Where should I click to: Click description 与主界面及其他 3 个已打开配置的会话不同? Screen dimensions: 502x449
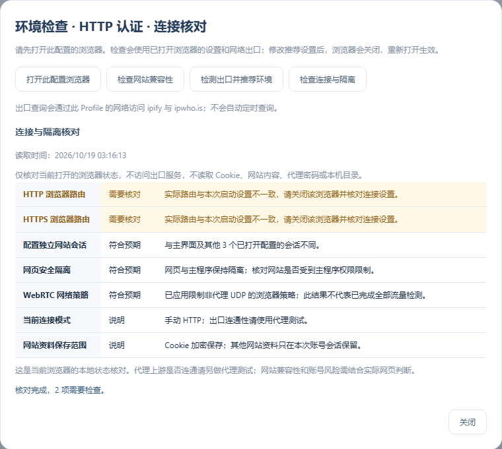point(242,245)
